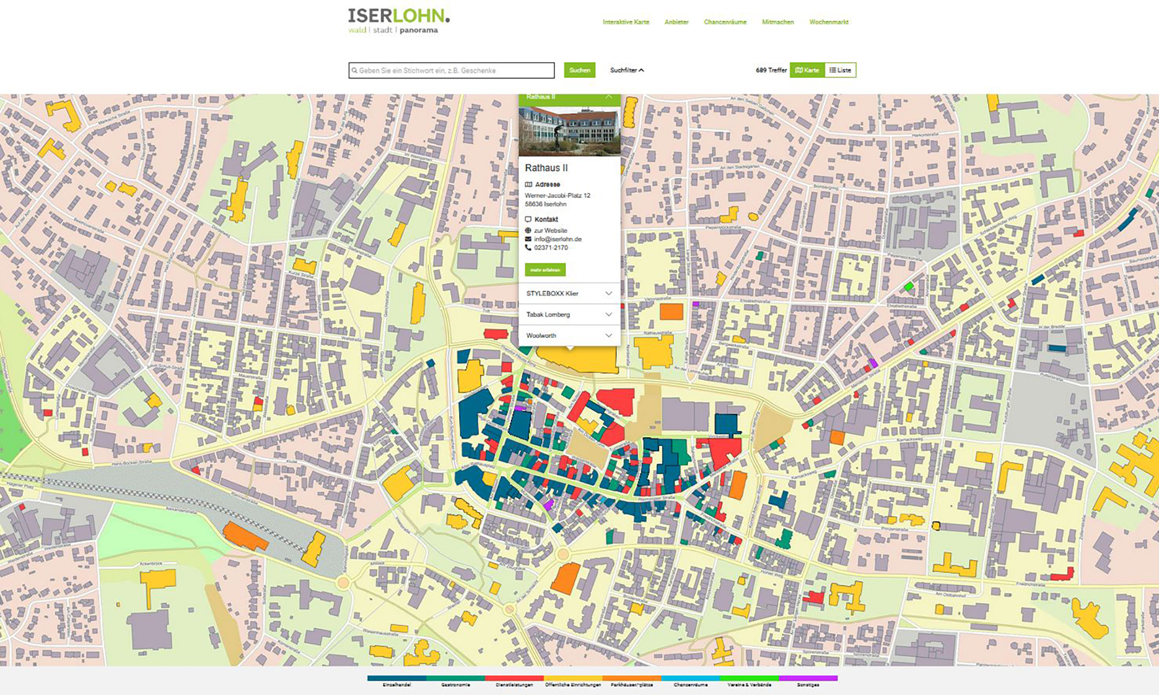Click the magnifier icon in search field
Image resolution: width=1159 pixels, height=695 pixels.
(355, 71)
